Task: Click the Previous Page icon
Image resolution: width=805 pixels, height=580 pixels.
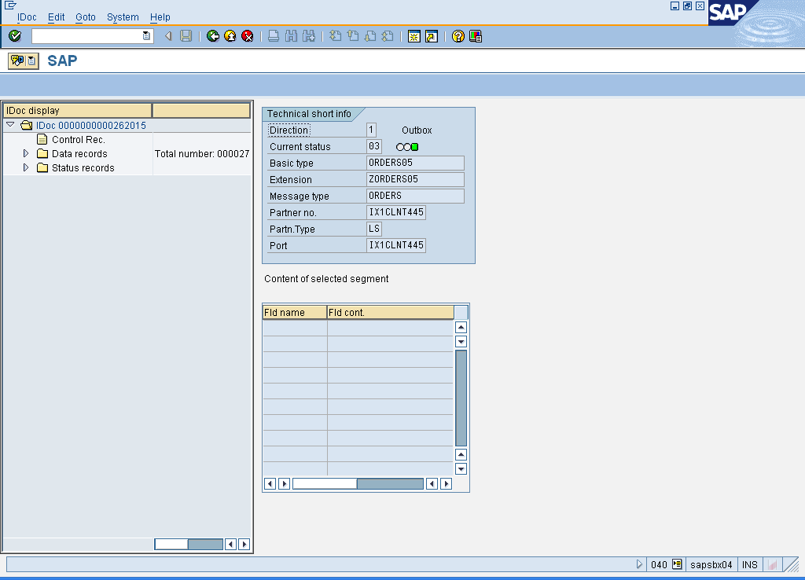Action: 353,36
